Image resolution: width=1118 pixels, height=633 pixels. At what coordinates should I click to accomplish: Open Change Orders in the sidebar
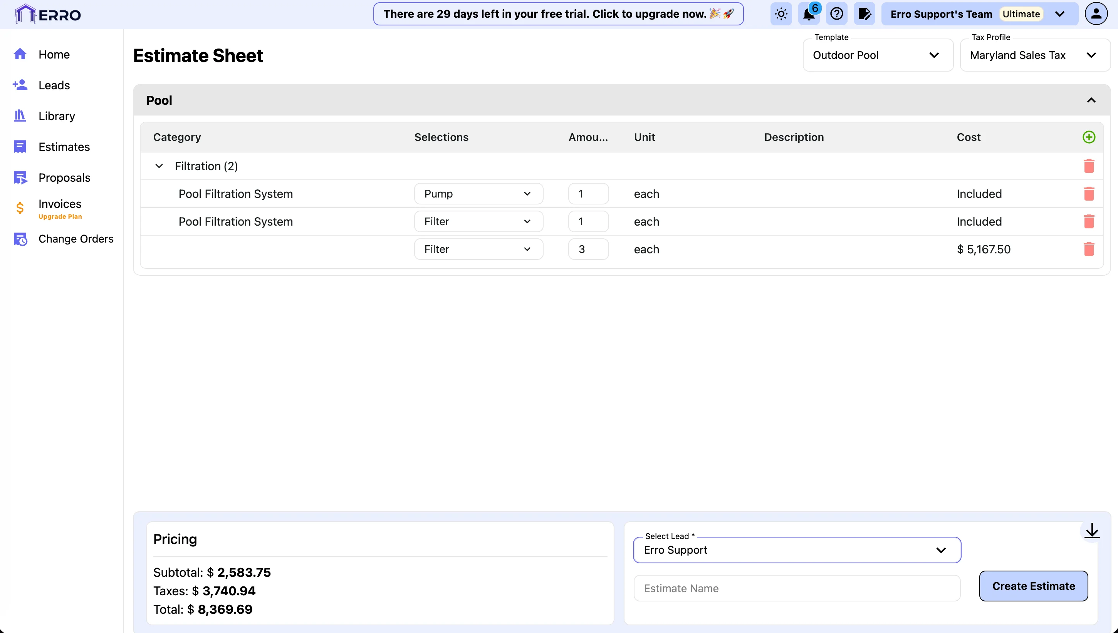(x=76, y=239)
